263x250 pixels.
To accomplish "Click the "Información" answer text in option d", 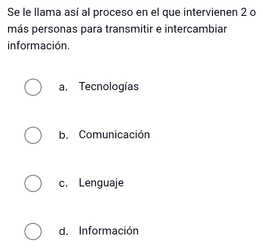I will point(109,232).
